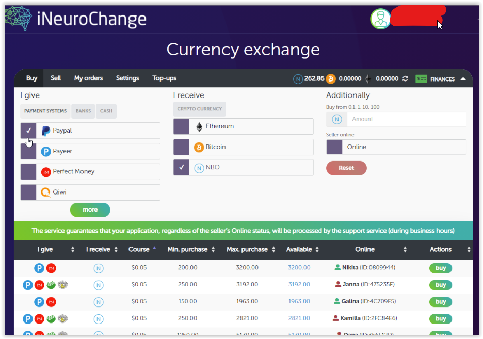This screenshot has width=483, height=339.
Task: Check the Bitcoin receive checkbox
Action: point(182,147)
